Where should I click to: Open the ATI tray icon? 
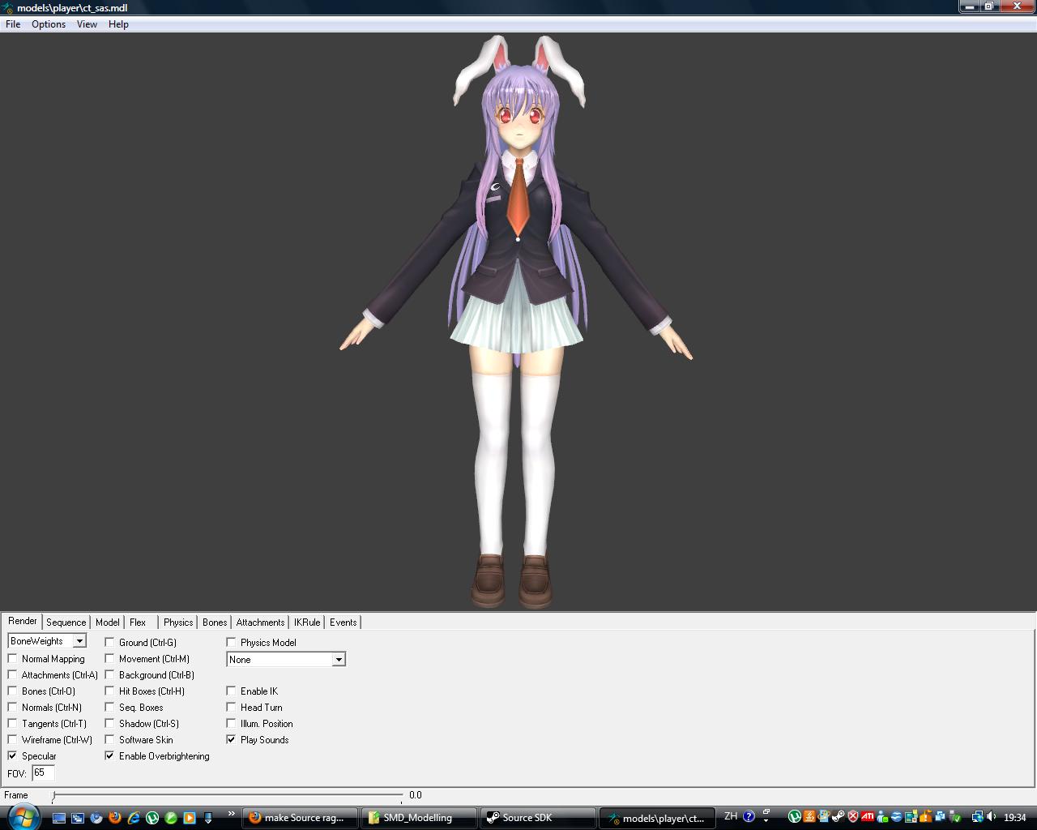pos(868,816)
